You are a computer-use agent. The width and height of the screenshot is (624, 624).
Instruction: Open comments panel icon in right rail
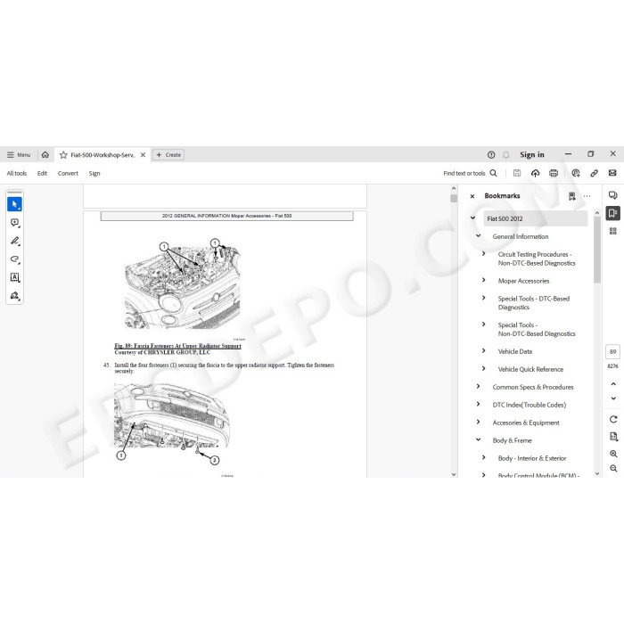[613, 195]
